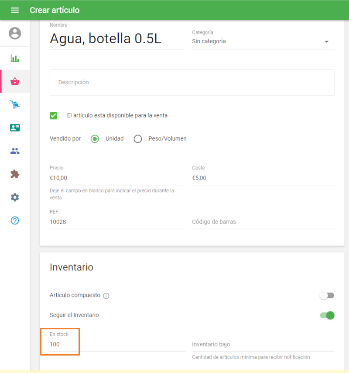Open the help question mark icon
The height and width of the screenshot is (373, 349).
(15, 221)
